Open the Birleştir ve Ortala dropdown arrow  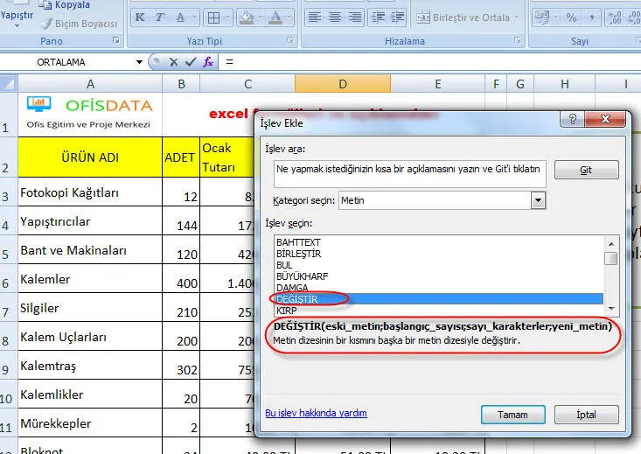point(518,17)
